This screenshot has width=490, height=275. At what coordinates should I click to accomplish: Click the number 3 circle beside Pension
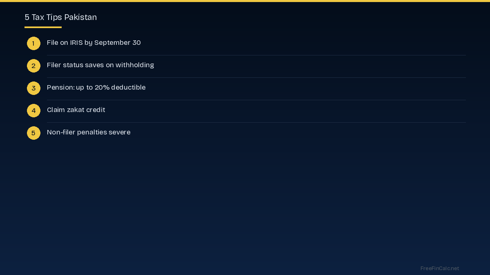point(33,88)
